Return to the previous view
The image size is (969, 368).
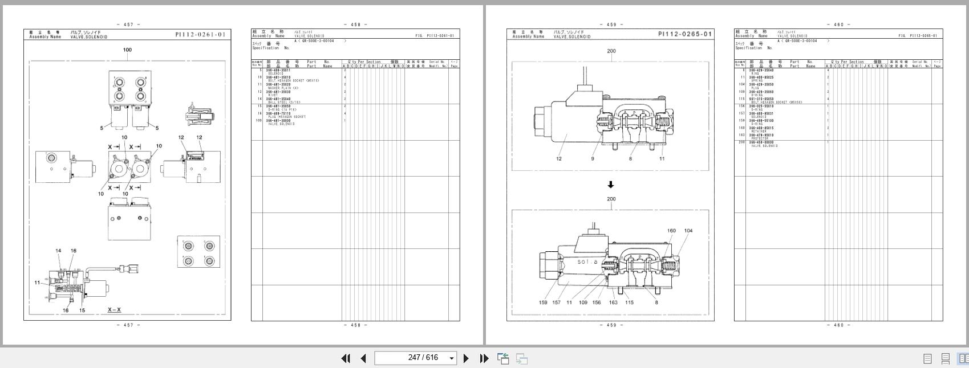503,358
